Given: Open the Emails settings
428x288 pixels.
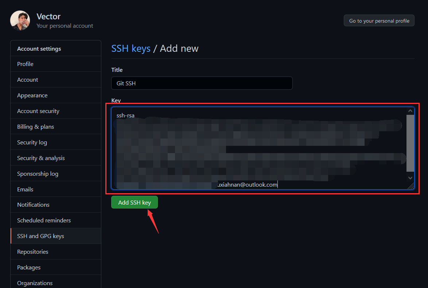Looking at the screenshot, I should click(56, 189).
